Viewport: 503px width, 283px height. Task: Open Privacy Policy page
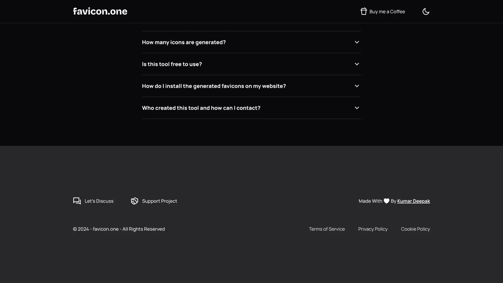(x=373, y=229)
